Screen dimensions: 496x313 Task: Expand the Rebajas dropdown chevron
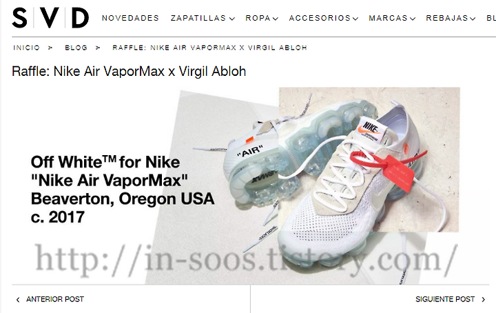[x=473, y=19]
